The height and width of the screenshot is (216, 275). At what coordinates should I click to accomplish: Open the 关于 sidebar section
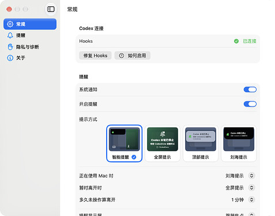coord(30,58)
